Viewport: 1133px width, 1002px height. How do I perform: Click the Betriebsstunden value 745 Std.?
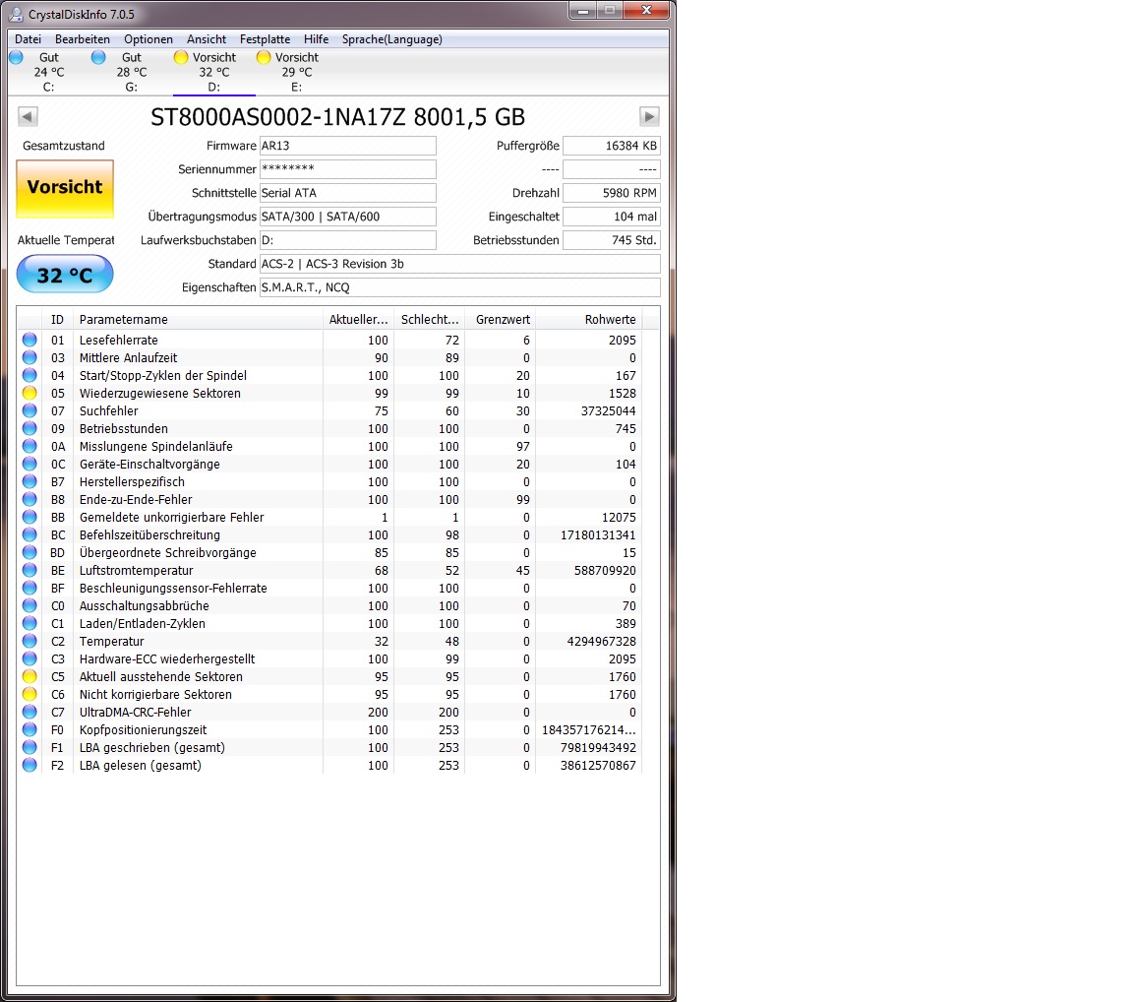[x=612, y=240]
